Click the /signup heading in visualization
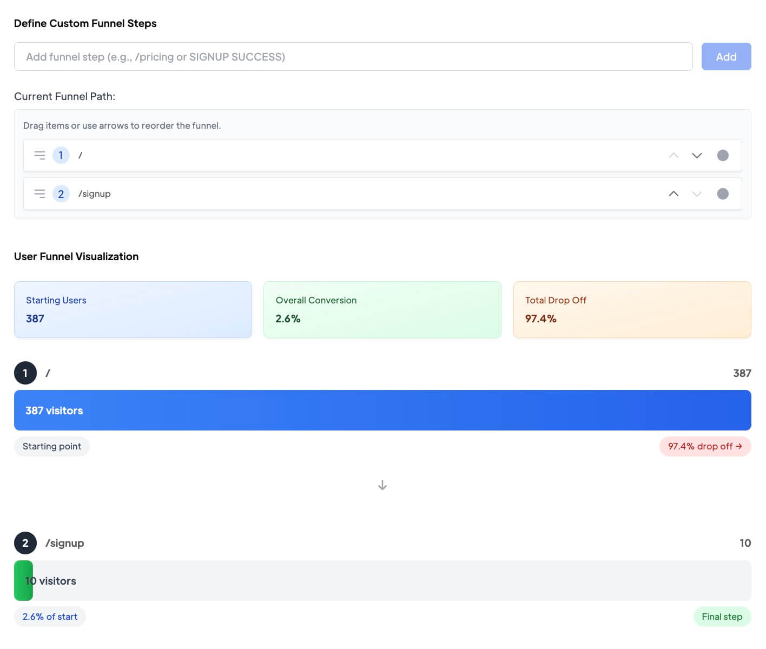The width and height of the screenshot is (766, 649). tap(65, 543)
